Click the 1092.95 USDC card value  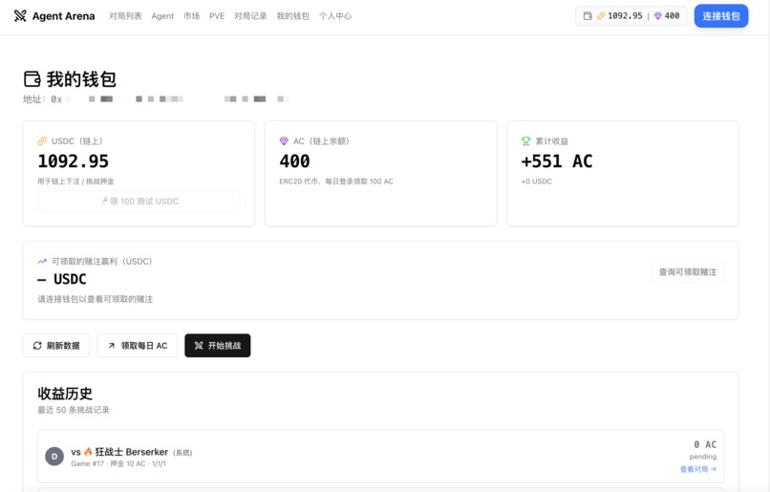[74, 161]
